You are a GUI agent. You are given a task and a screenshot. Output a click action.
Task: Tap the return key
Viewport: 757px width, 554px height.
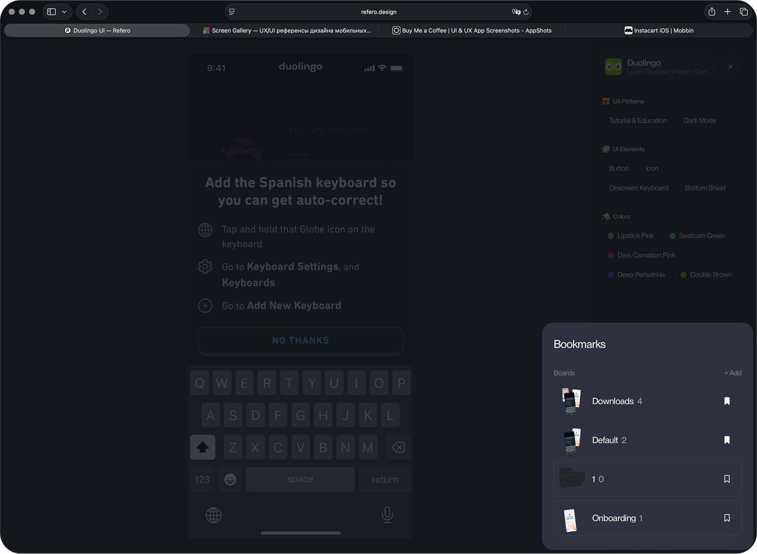pyautogui.click(x=385, y=479)
